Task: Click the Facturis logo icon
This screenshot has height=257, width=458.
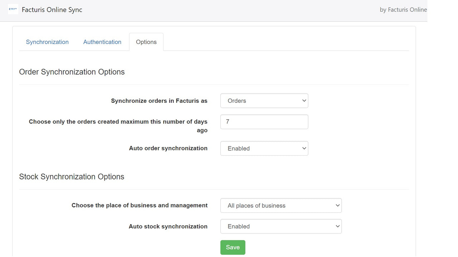Action: (13, 9)
